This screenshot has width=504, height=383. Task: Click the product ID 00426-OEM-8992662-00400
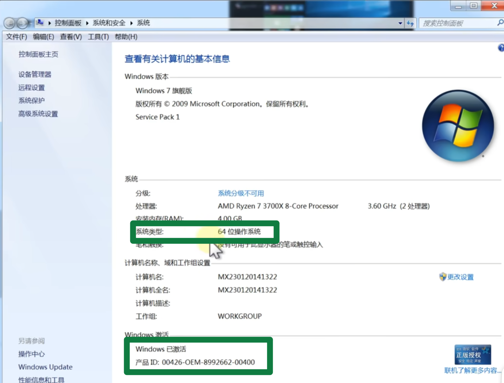click(208, 362)
